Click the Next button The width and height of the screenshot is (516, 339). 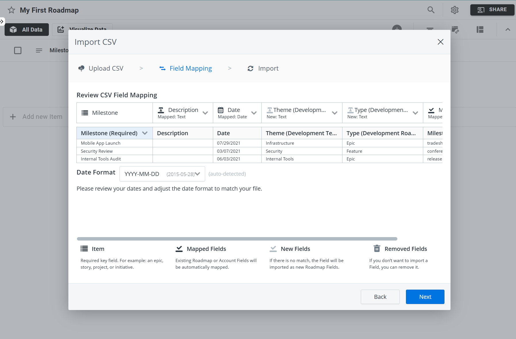tap(425, 297)
